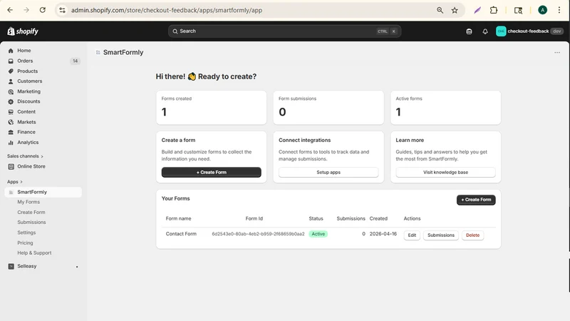
Task: Click the Online Store icon
Action: pos(11,166)
